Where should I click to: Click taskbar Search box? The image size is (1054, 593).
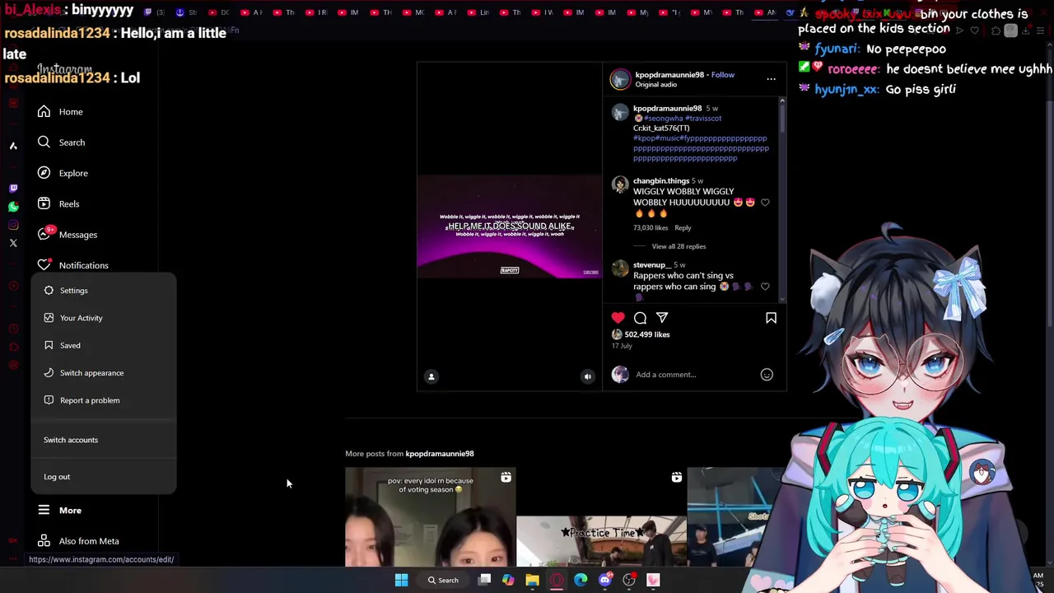(x=443, y=580)
